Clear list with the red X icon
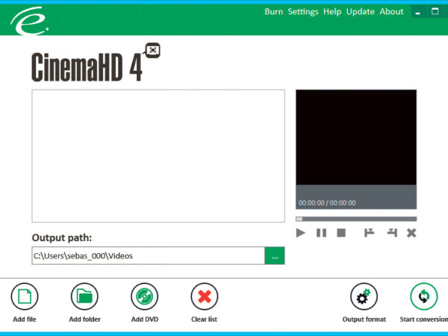 tap(204, 297)
